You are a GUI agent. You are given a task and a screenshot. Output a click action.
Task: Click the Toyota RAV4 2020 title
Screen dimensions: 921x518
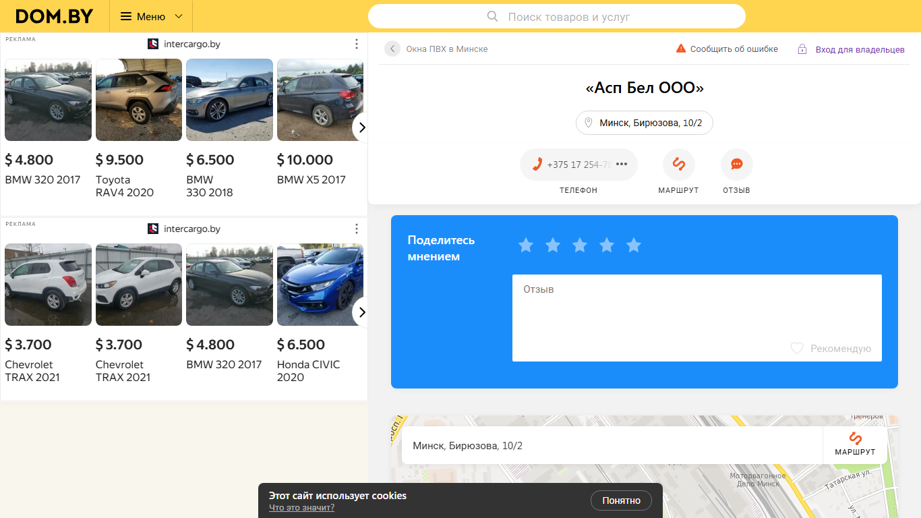tap(125, 186)
